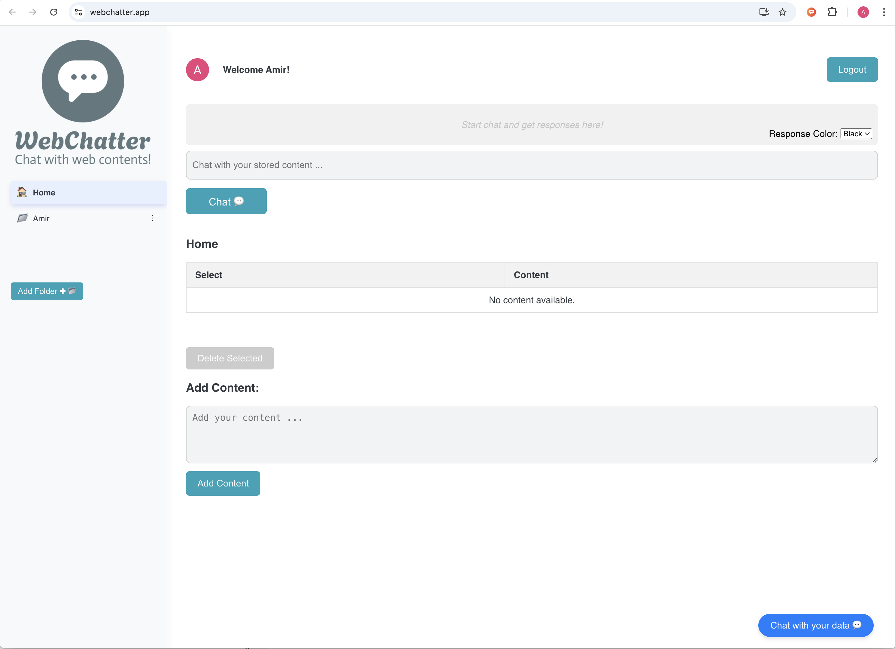Screen dimensions: 895x649
Task: Click the Select column header
Action: pyautogui.click(x=345, y=275)
